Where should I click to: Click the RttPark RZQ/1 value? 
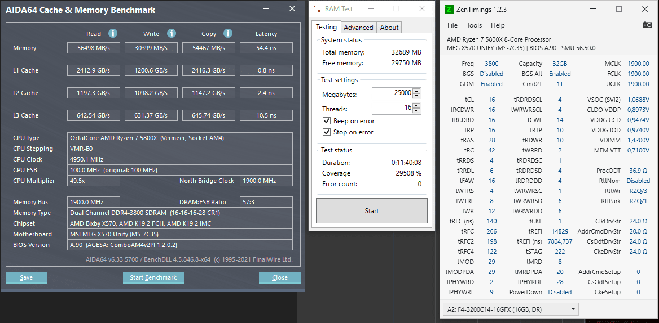pos(638,201)
